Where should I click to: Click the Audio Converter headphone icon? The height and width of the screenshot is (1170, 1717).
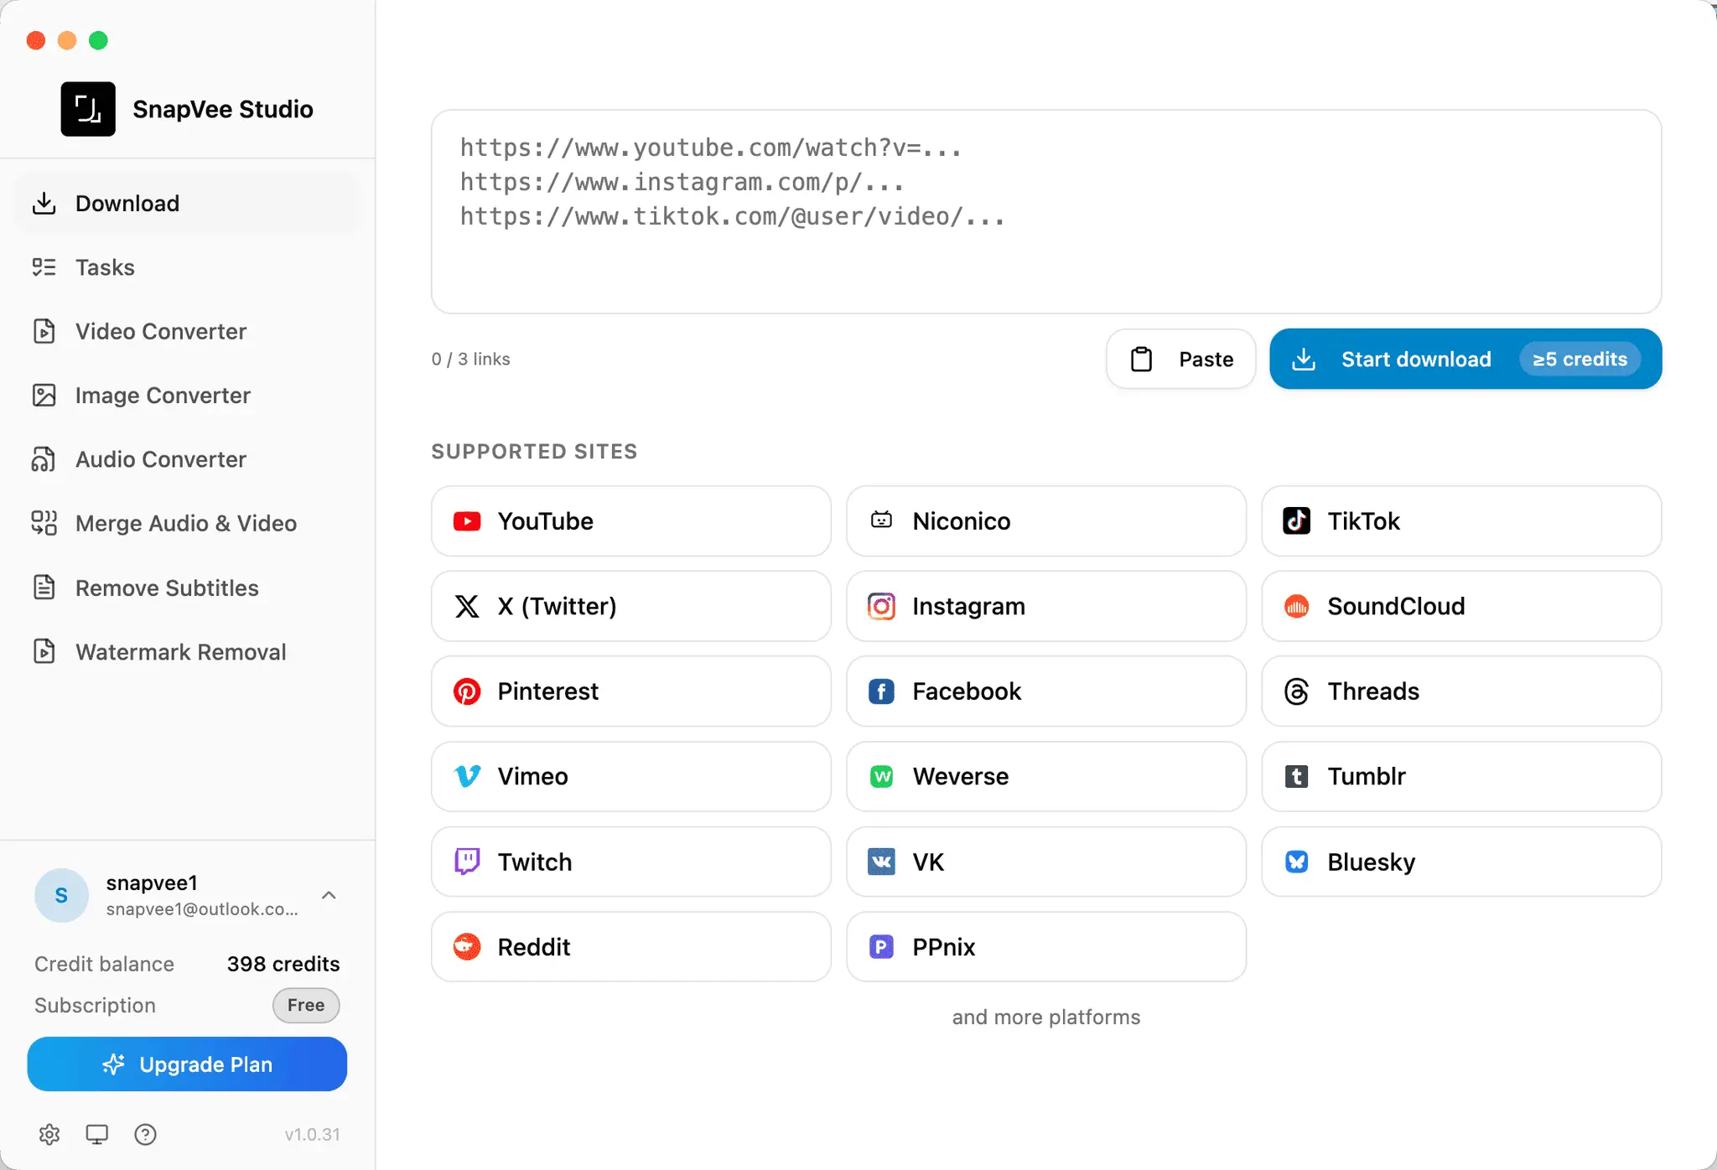point(44,459)
